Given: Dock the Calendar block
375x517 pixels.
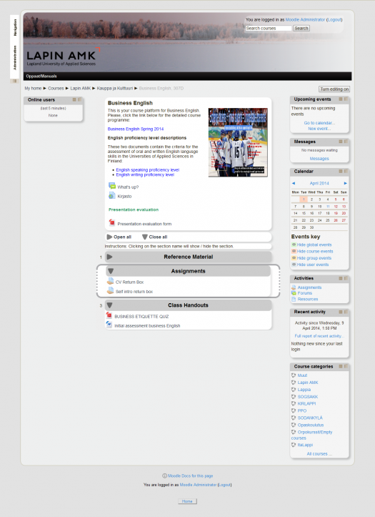Looking at the screenshot, I should pyautogui.click(x=346, y=171).
